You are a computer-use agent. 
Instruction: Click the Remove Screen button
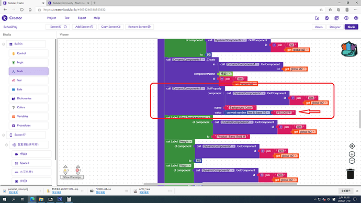pyautogui.click(x=139, y=27)
